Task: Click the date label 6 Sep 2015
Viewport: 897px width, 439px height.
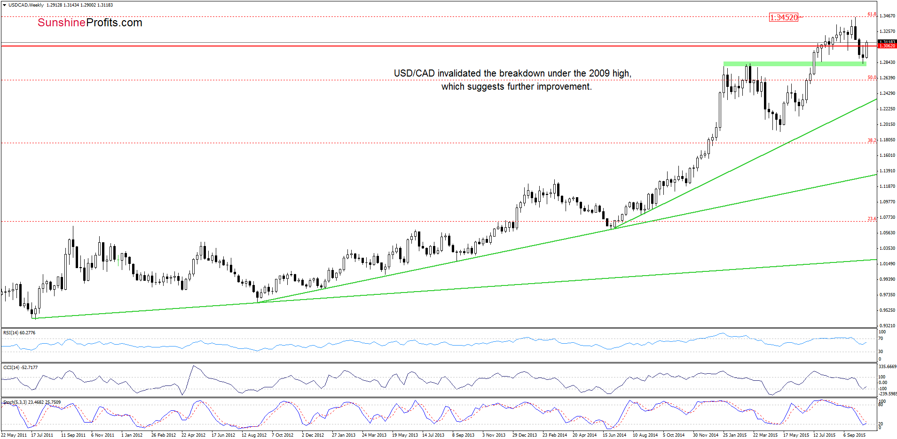Action: tap(854, 435)
